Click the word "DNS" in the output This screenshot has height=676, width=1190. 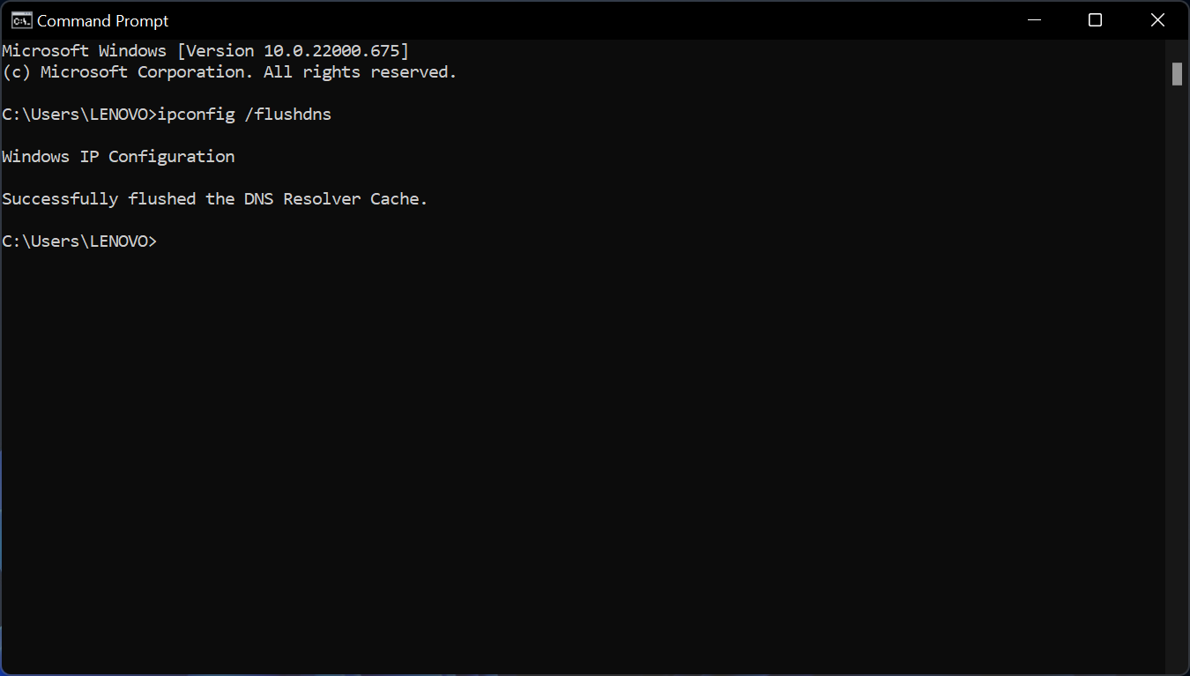pyautogui.click(x=258, y=199)
